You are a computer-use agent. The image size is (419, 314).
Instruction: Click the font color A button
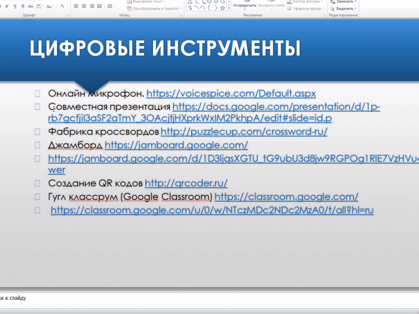pyautogui.click(x=62, y=6)
